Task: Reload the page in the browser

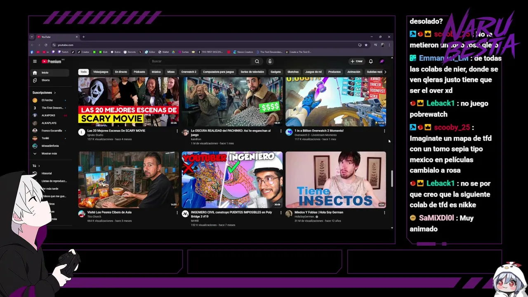Action: tap(46, 45)
